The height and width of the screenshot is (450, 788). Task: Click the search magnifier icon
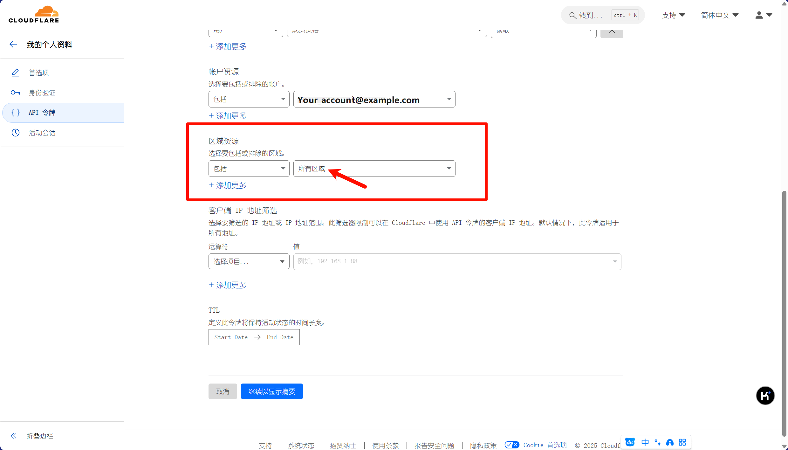point(572,15)
